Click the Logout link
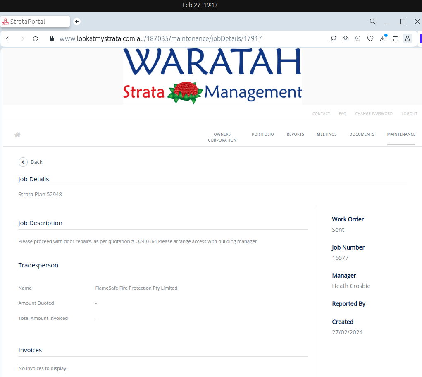Viewport: 422px width, 377px height. 409,114
